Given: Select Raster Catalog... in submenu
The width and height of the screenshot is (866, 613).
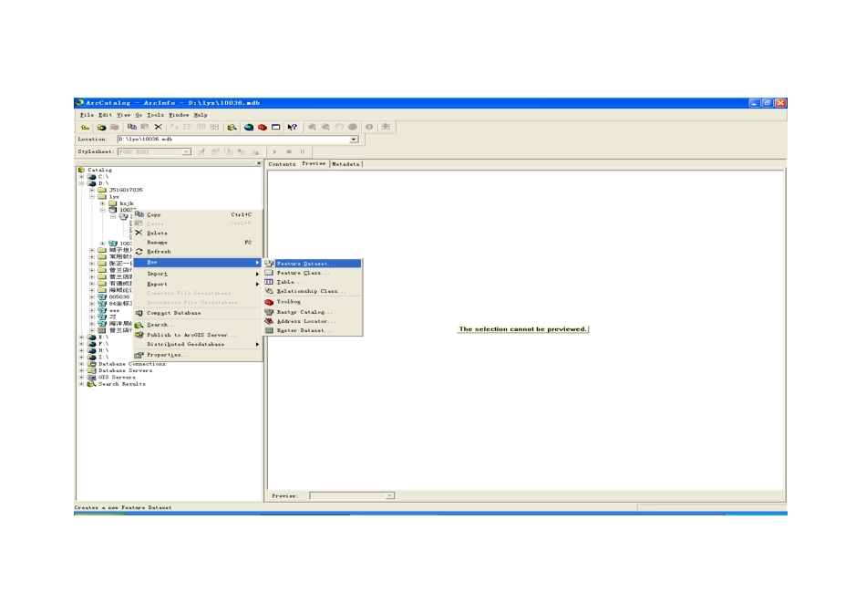Looking at the screenshot, I should tap(313, 312).
